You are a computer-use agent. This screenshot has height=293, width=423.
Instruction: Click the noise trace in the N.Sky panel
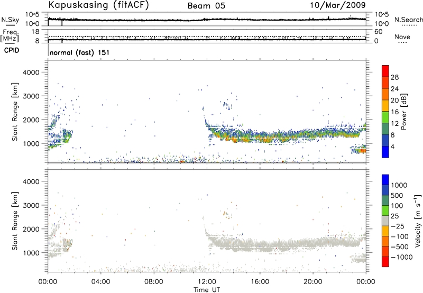[x=207, y=20]
